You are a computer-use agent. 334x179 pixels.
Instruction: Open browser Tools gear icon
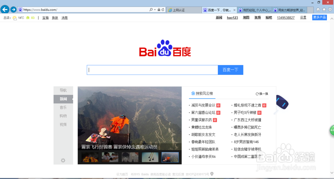click(x=330, y=9)
